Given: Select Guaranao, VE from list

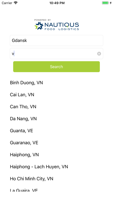Looking at the screenshot, I should click(x=56, y=143).
